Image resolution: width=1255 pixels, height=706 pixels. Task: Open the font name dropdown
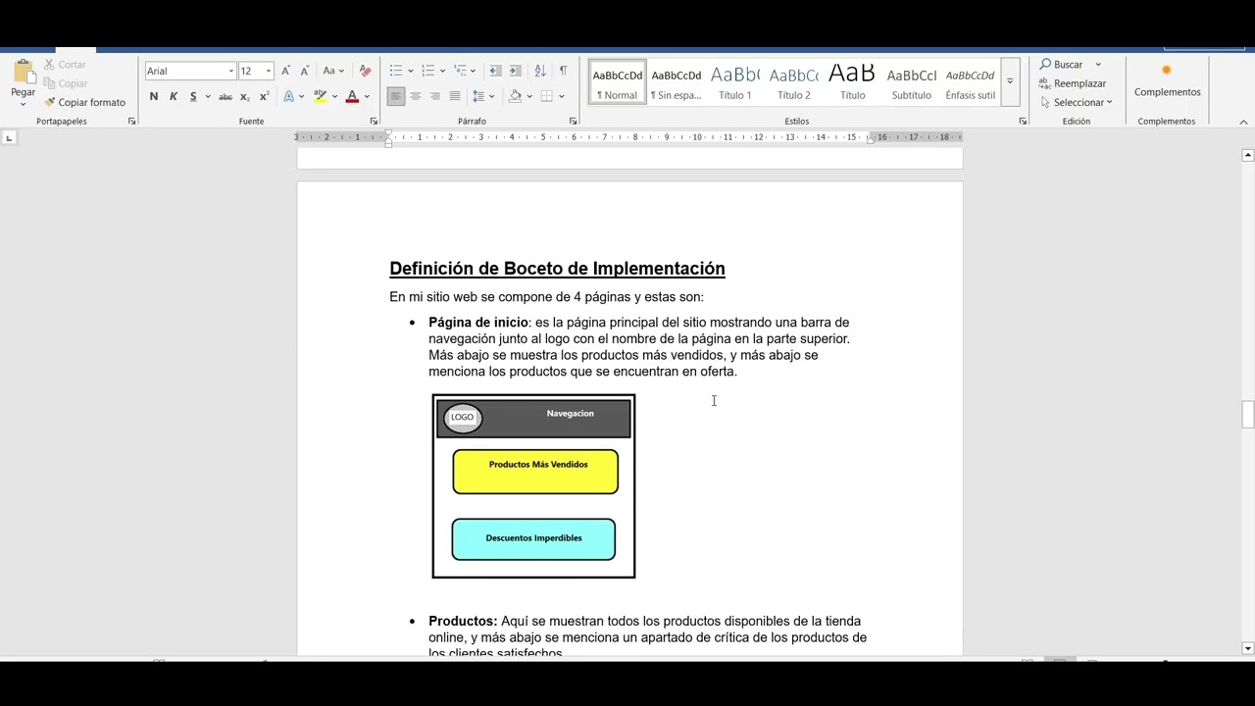click(x=231, y=71)
